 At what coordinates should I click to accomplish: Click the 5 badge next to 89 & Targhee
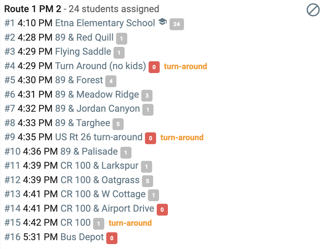(118, 124)
